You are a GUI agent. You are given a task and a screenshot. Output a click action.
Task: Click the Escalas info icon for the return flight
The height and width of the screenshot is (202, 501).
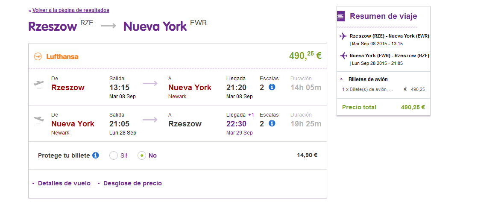[272, 123]
